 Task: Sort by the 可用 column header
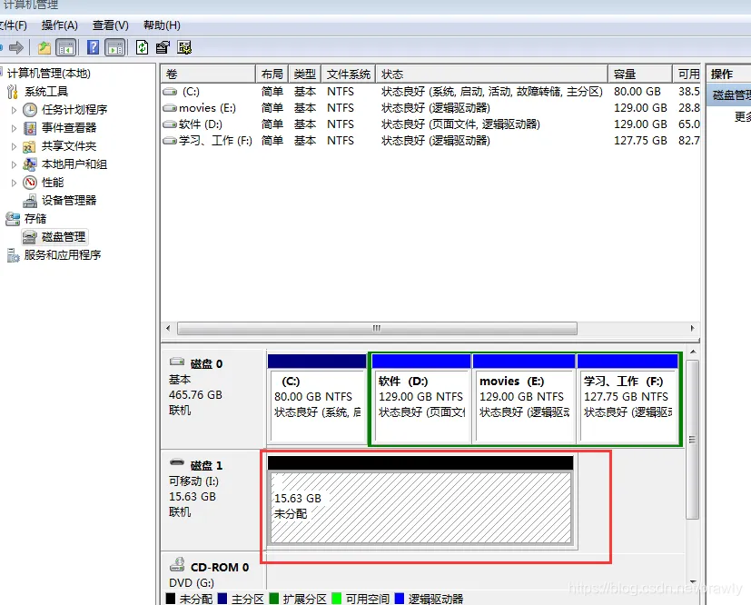[x=687, y=74]
